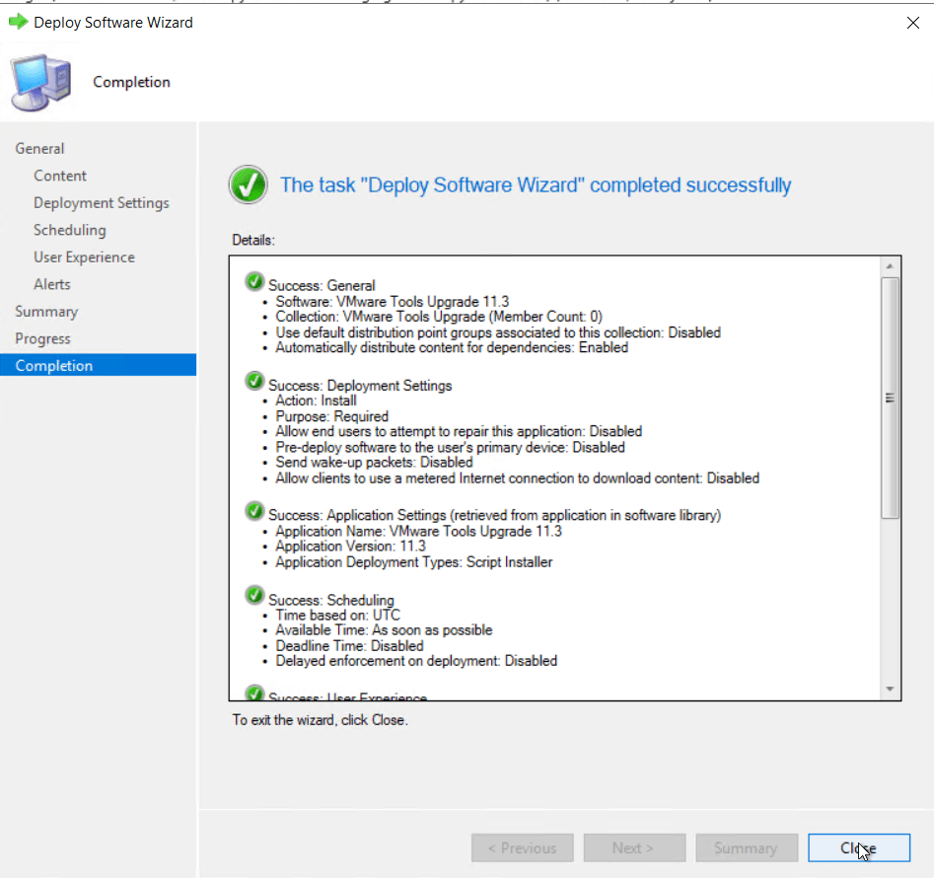Click the Success: Scheduling checkmark icon
This screenshot has height=878, width=934.
[254, 597]
